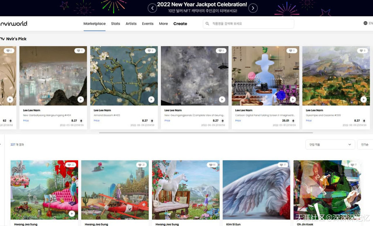373x226 pixels.
Task: Toggle like on the angel wing artwork
Action: click(x=283, y=165)
